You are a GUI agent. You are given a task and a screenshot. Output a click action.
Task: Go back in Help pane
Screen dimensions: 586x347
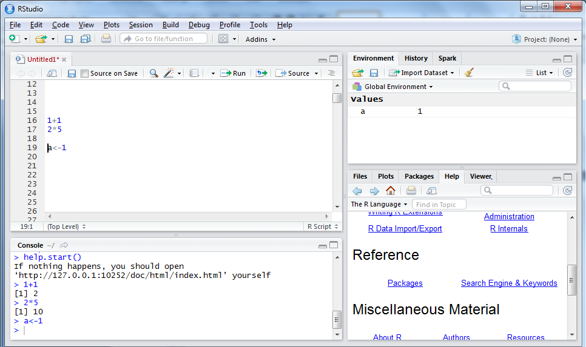(x=357, y=191)
